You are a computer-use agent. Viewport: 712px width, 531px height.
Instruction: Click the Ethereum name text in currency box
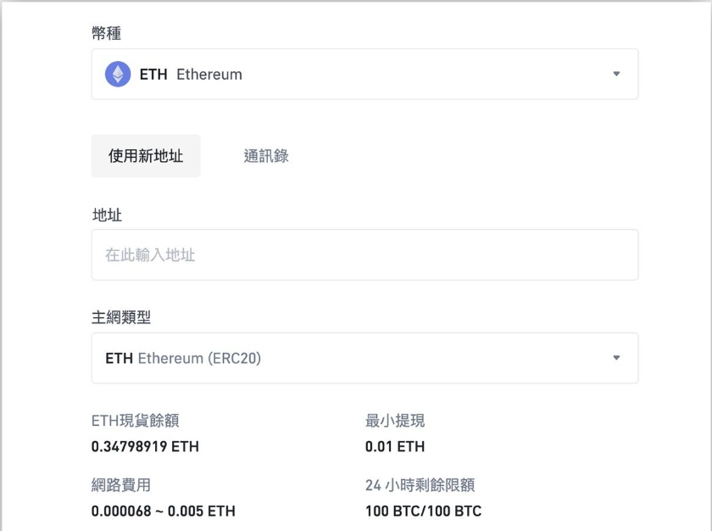point(209,74)
